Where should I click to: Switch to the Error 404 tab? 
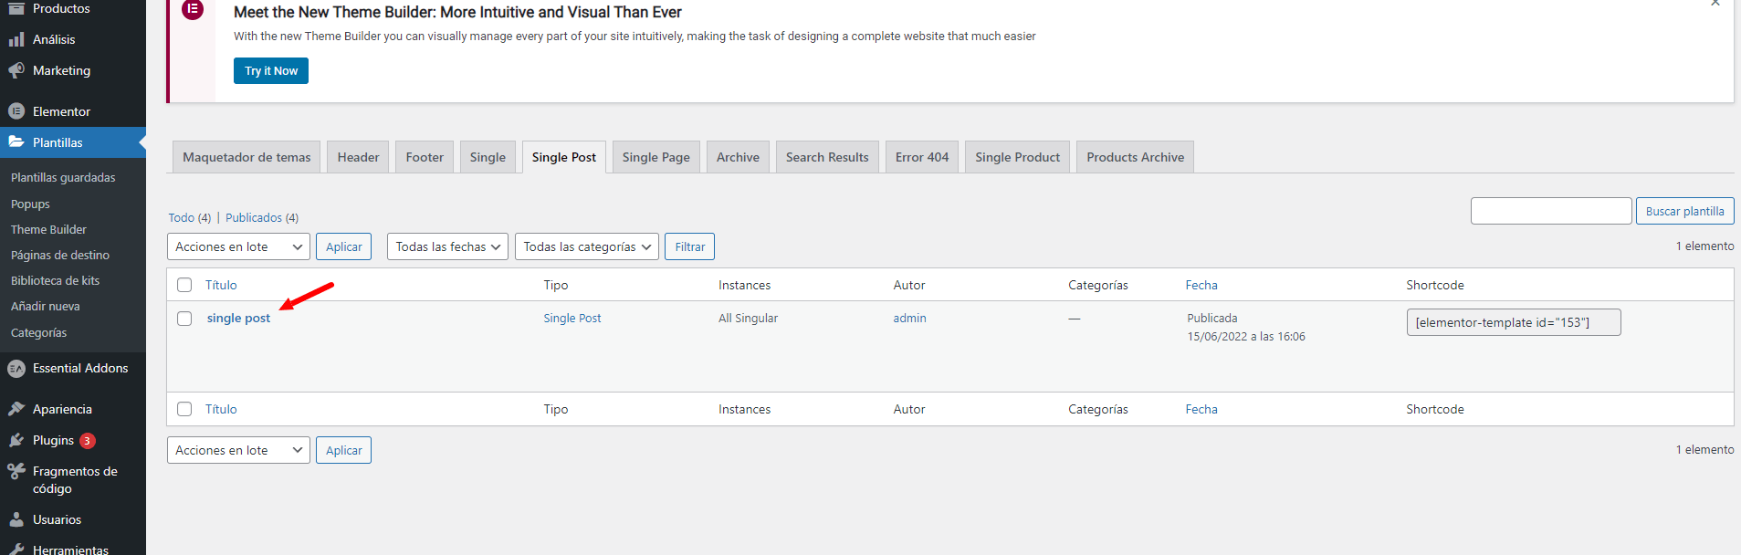(922, 157)
